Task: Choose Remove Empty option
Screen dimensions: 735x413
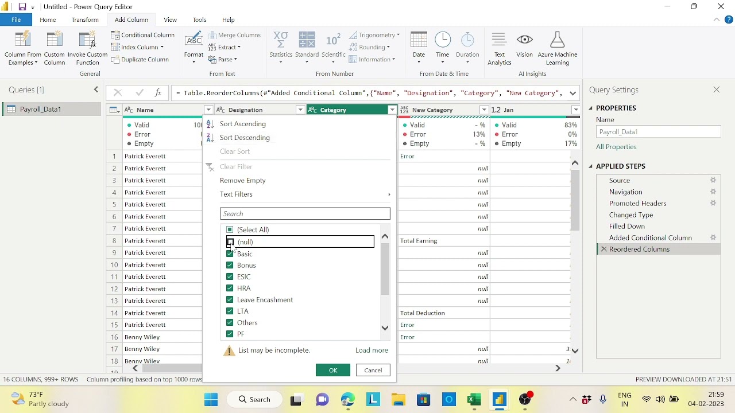Action: 242,181
